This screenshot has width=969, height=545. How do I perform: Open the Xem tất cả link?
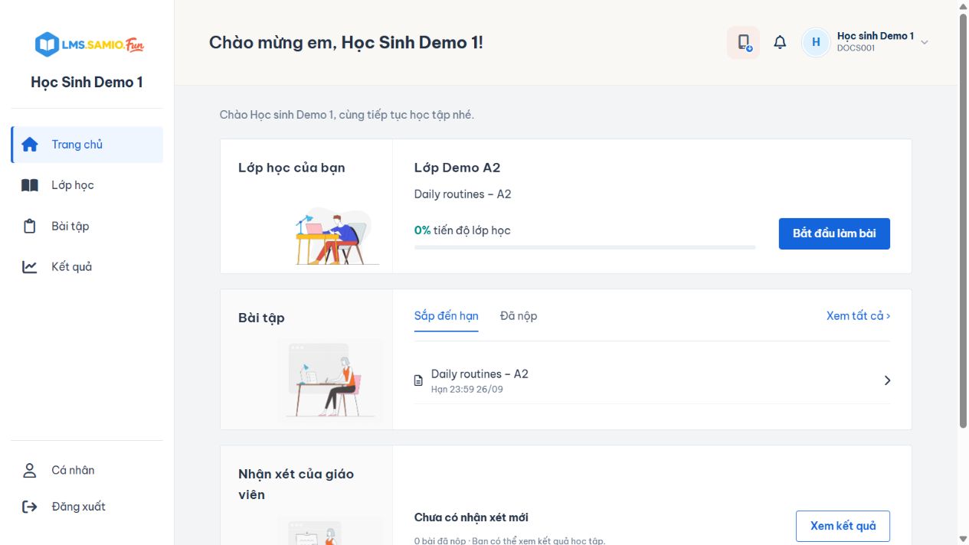(859, 316)
